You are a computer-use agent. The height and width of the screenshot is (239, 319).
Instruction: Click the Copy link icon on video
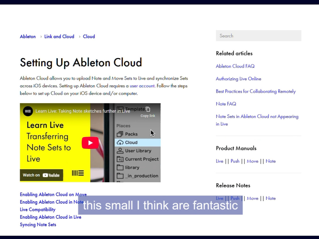(148, 109)
